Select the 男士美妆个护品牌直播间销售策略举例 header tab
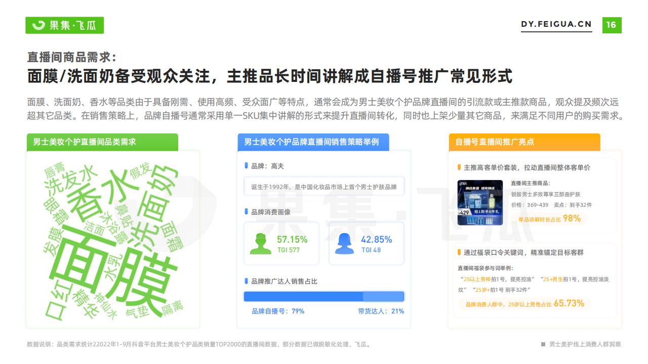The width and height of the screenshot is (648, 364). pyautogui.click(x=313, y=142)
